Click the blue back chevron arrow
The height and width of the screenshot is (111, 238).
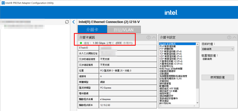(x=74, y=22)
